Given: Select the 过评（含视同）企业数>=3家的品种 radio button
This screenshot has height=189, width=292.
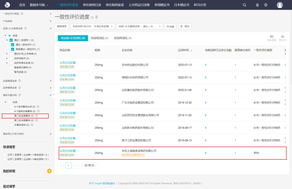Looking at the screenshot, I should click(5, 159).
